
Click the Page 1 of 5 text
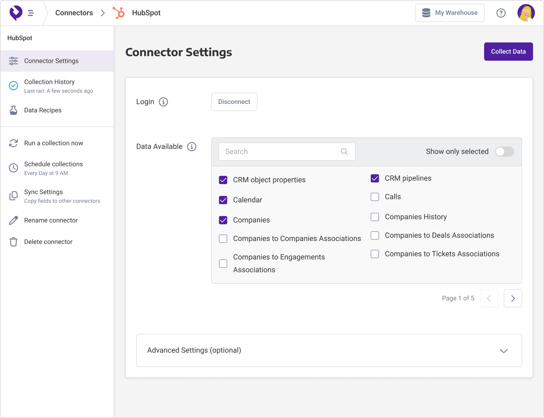coord(458,298)
